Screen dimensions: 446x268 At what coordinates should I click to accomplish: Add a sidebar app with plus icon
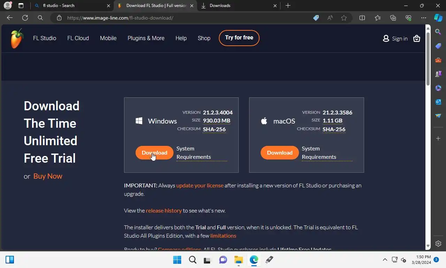(x=438, y=139)
